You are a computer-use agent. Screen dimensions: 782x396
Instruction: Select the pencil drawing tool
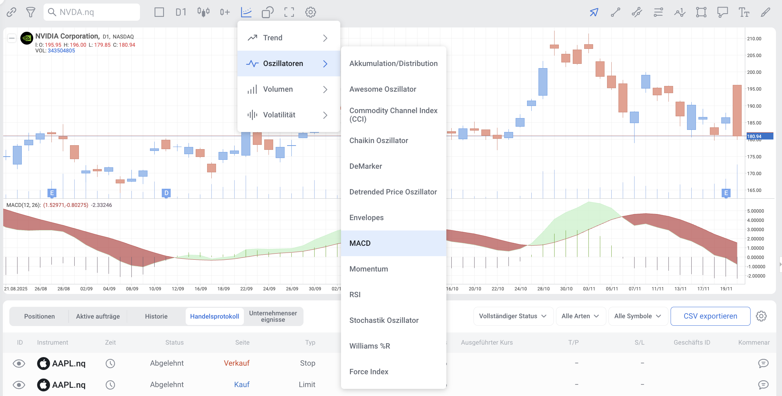click(x=765, y=12)
